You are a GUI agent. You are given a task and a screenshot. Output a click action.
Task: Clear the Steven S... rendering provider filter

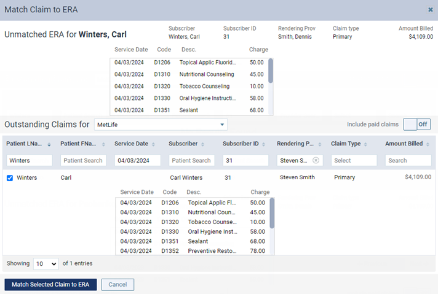pyautogui.click(x=316, y=160)
